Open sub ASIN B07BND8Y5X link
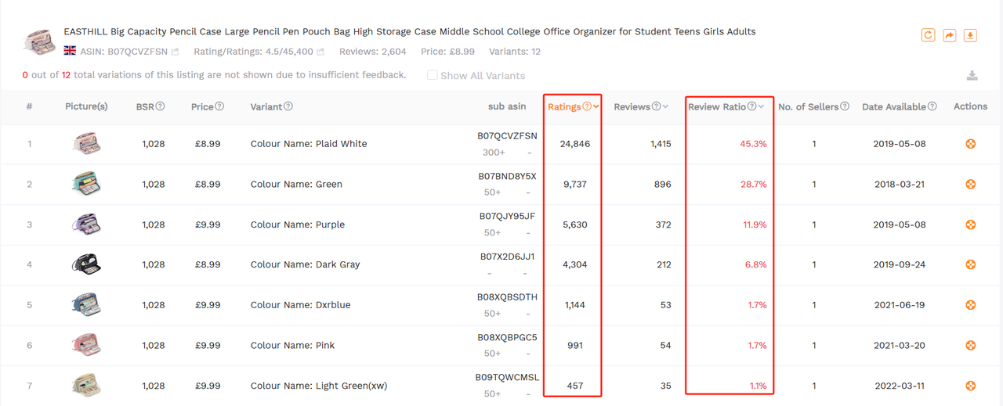 click(507, 177)
